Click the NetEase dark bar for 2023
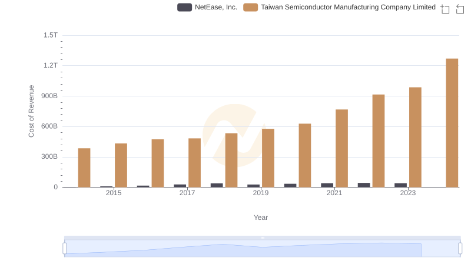Screen dimensions: 471x271 [x=401, y=185]
